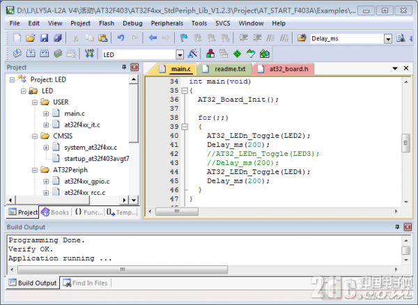Uncomment selection toolbar icon
Viewport: 418px width, 305px height.
pos(284,38)
